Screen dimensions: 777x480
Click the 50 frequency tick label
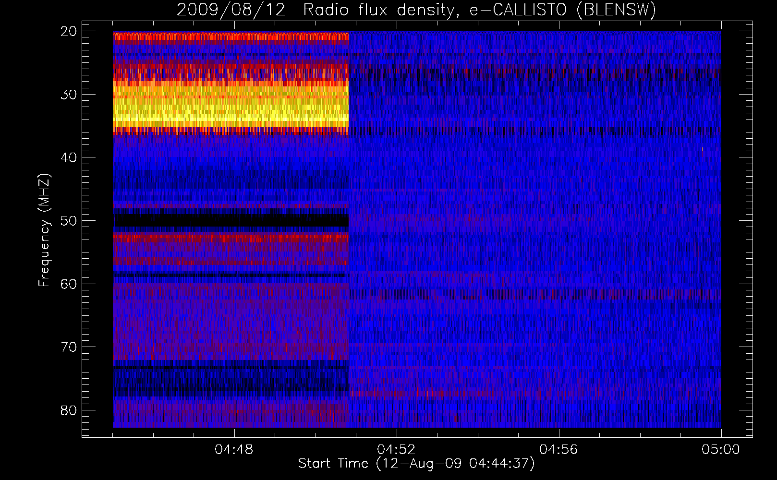(x=69, y=221)
